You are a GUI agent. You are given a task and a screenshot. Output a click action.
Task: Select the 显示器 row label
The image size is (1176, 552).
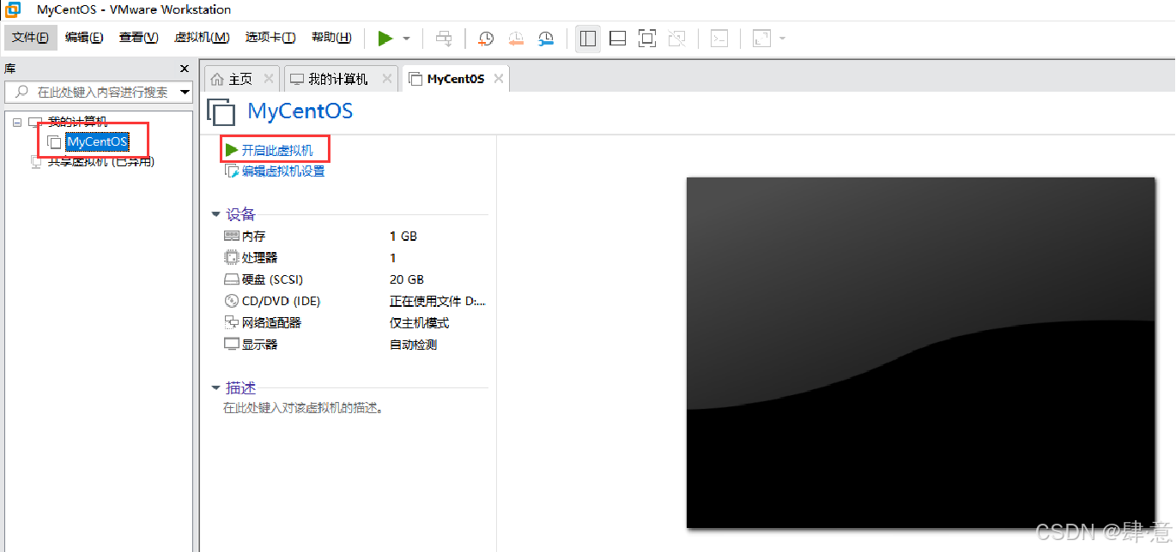259,345
